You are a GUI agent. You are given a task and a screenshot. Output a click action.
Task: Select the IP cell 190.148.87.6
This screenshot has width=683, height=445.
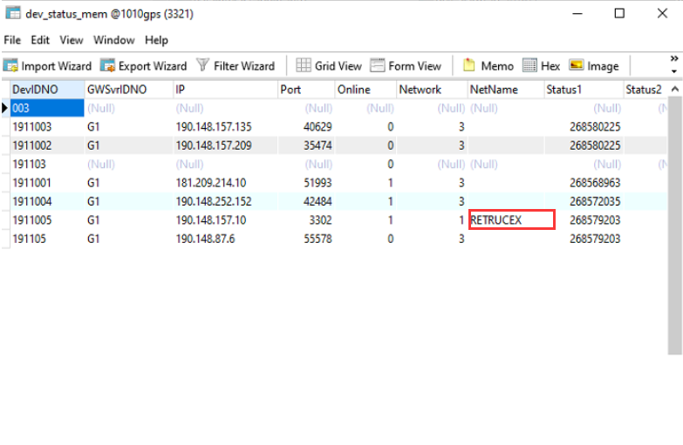tap(226, 239)
